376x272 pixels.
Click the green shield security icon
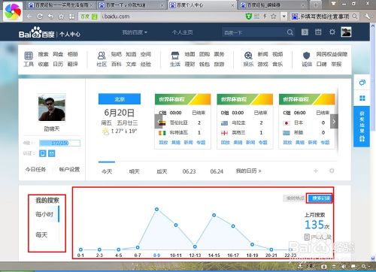248,17
